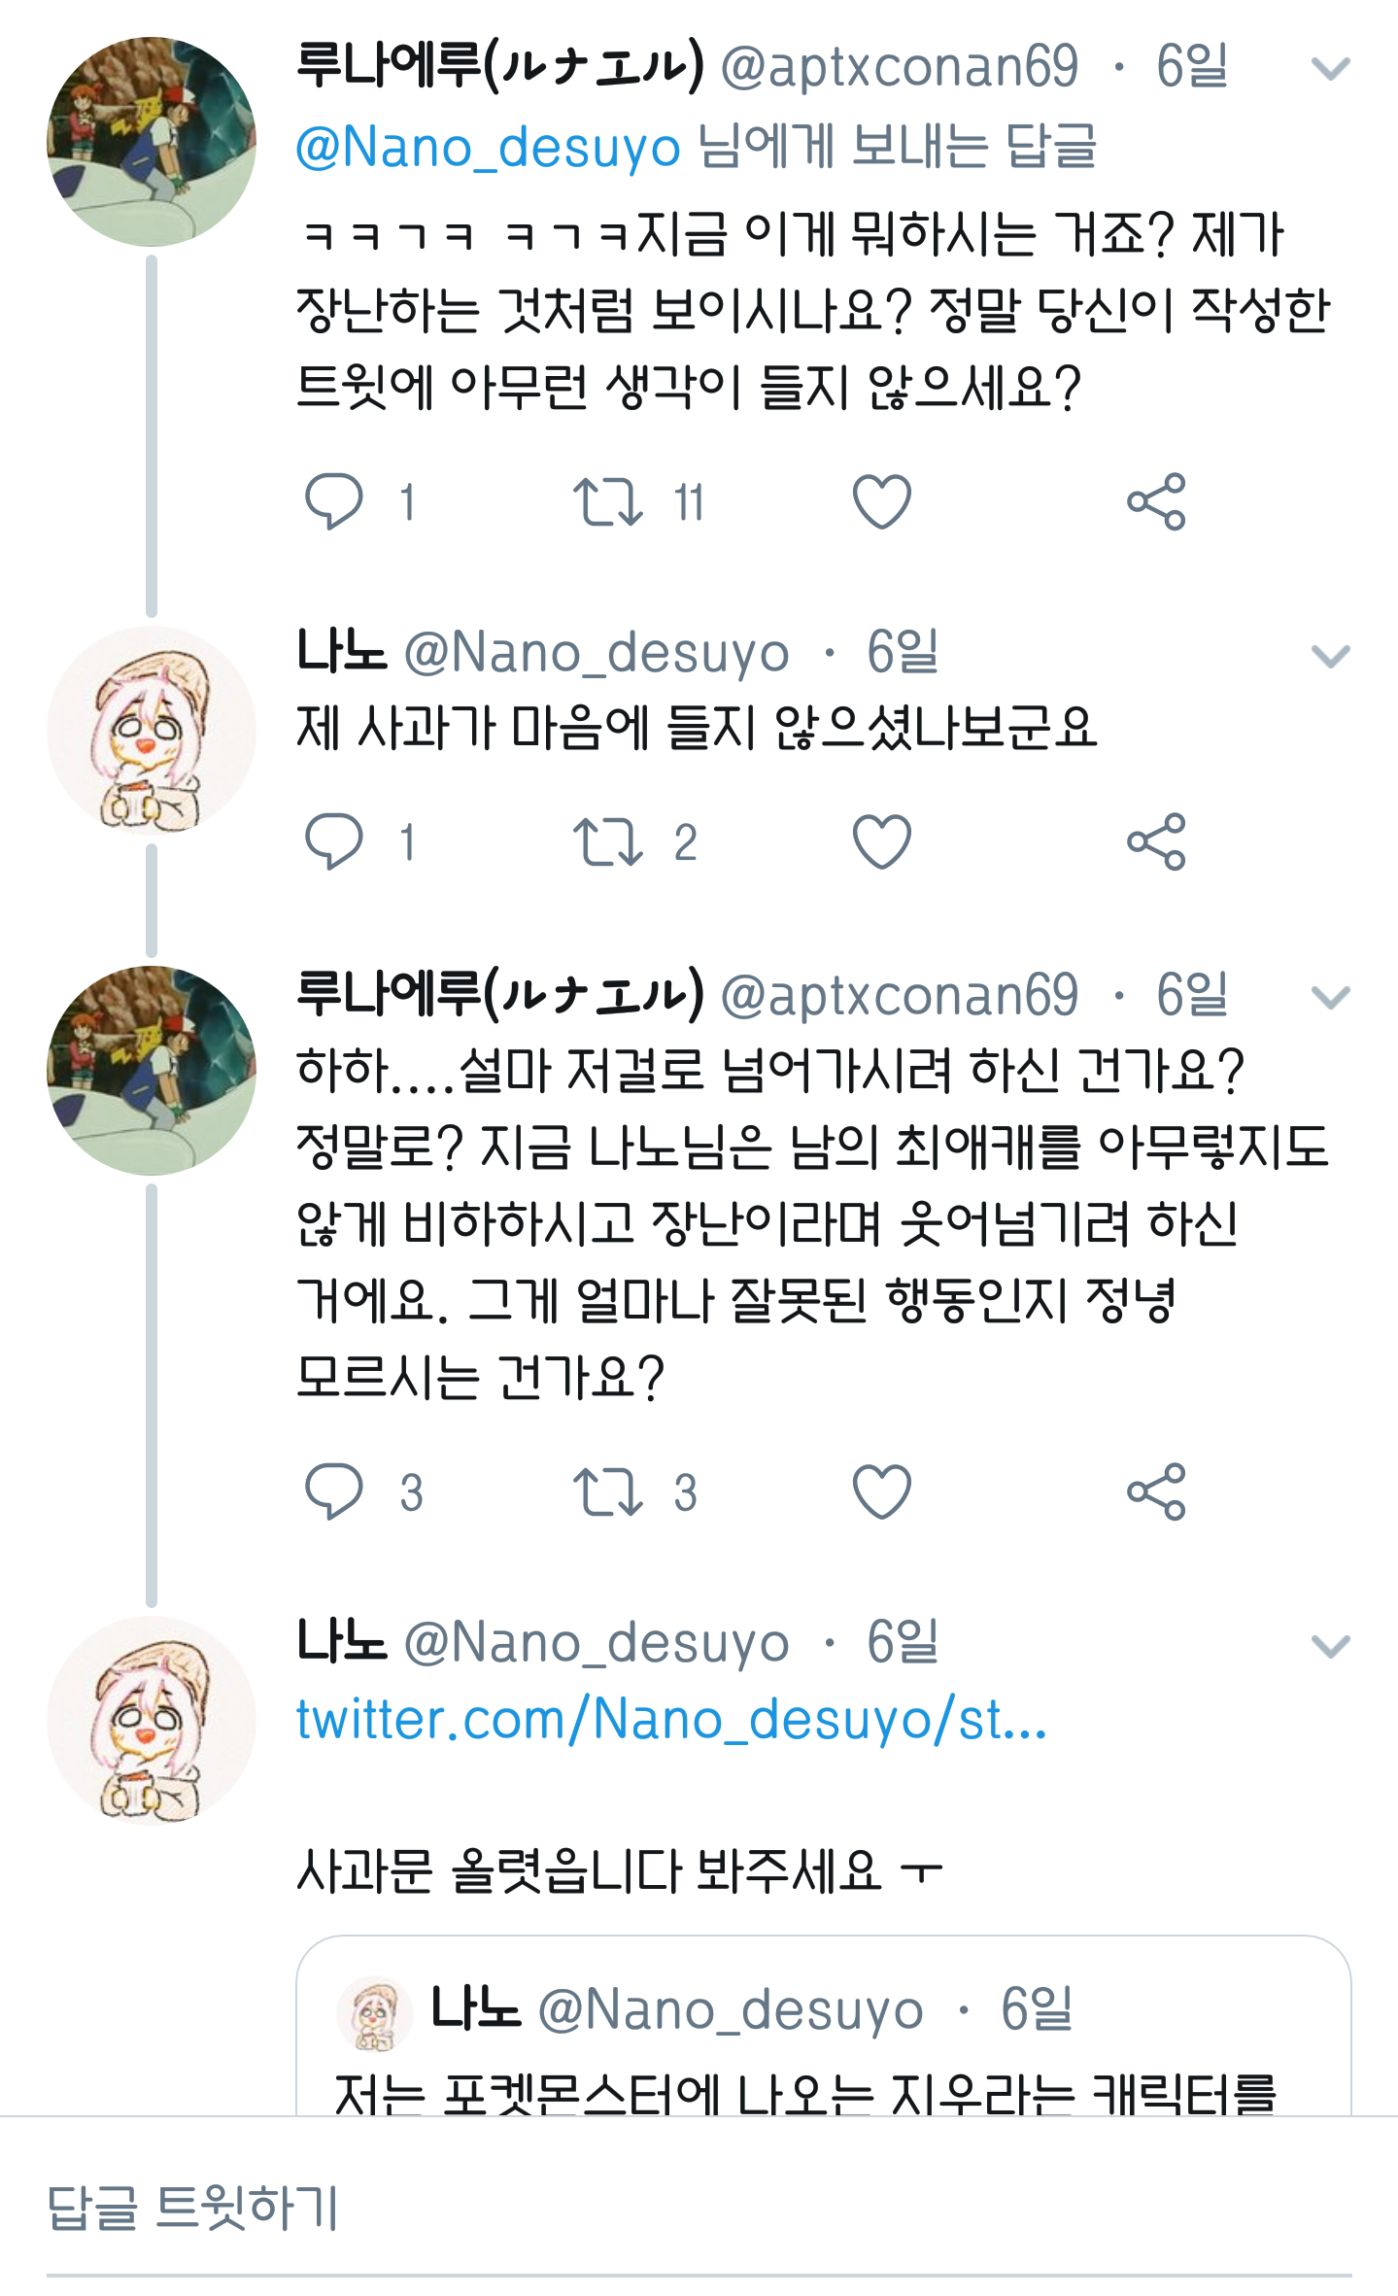Screen dimensions: 1398x2296
Task: Like the third tweet by 루나에루
Action: point(881,1491)
